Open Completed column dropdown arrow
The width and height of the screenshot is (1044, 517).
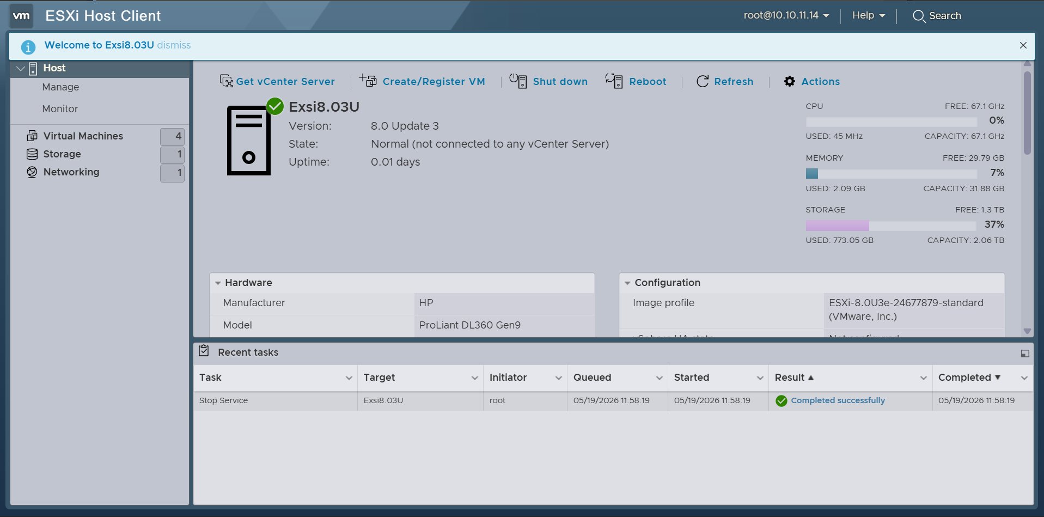pyautogui.click(x=1024, y=378)
